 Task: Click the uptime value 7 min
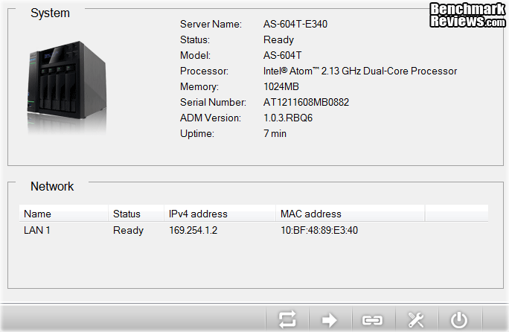[275, 133]
